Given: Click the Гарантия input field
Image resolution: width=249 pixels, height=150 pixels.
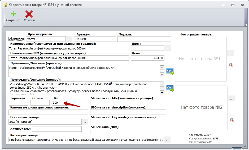Looking at the screenshot, I should [18, 103].
